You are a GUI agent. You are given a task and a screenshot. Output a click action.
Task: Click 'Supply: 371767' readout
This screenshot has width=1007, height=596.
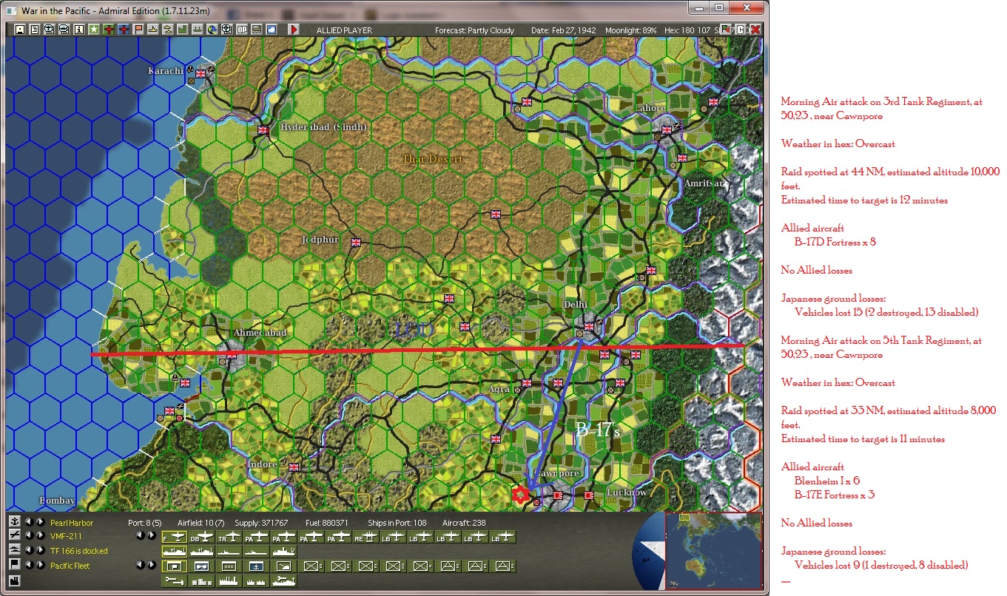tap(261, 523)
